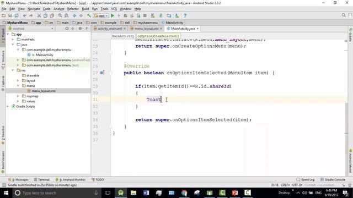
Task: Click the Undo arrow icon
Action: (24, 16)
